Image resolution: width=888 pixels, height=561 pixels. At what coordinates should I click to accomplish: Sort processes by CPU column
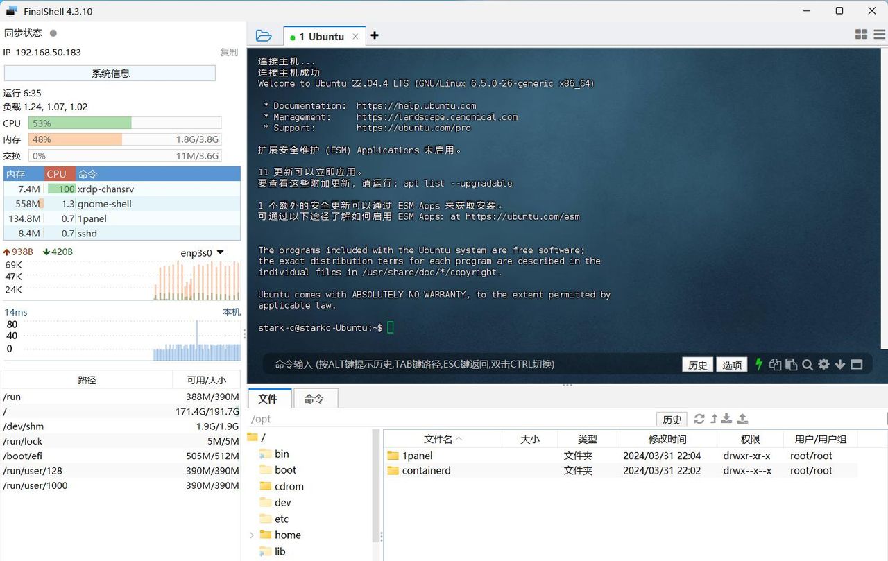[60, 174]
